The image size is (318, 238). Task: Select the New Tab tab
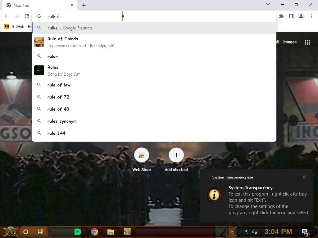tap(39, 6)
